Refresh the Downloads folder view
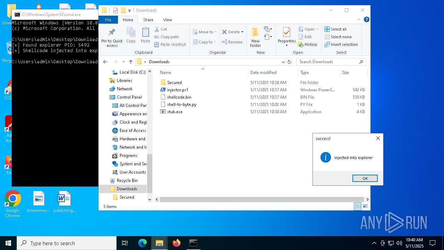The height and width of the screenshot is (250, 444). tap(289, 62)
